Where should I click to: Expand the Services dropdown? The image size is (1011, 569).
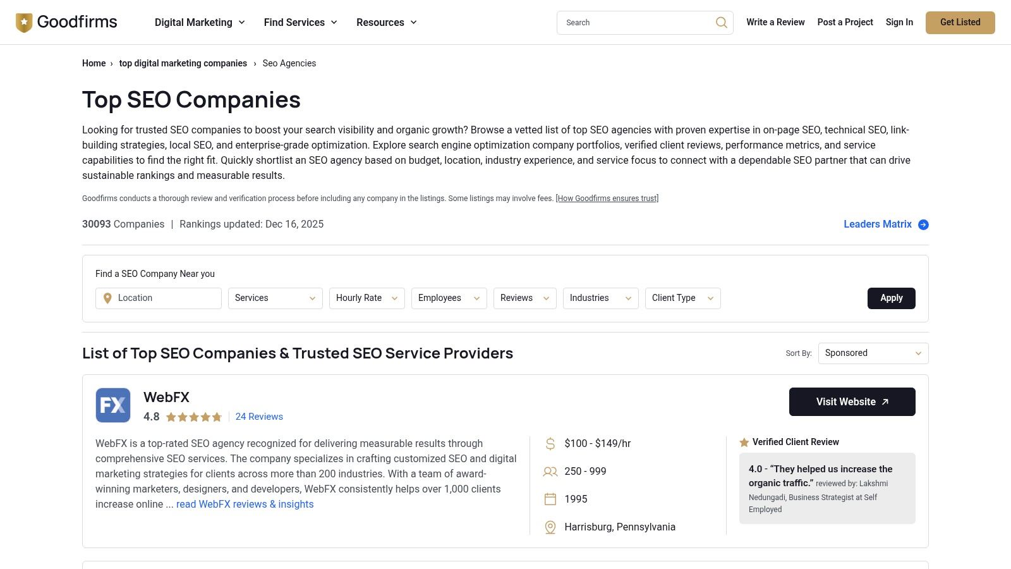(275, 298)
